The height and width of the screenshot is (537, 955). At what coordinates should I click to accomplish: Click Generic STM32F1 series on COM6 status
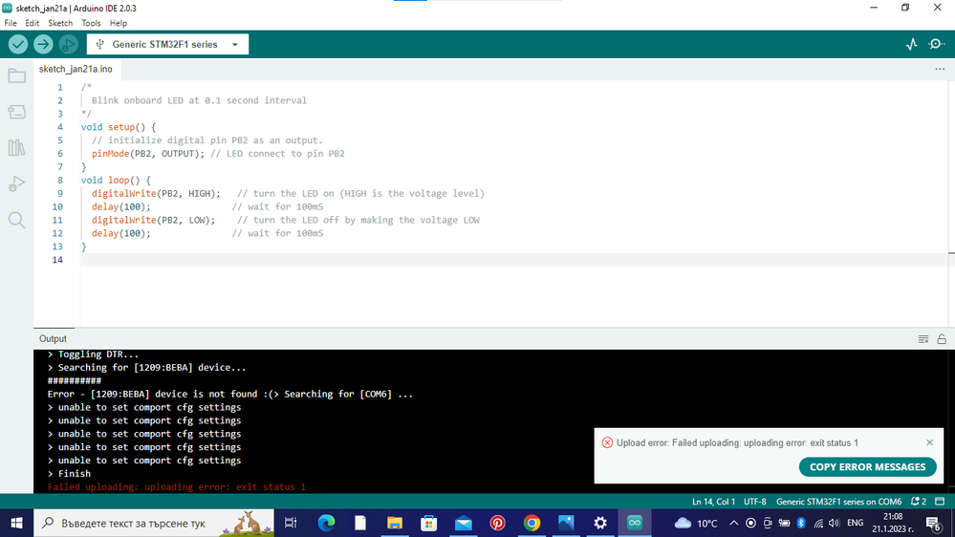(x=838, y=502)
